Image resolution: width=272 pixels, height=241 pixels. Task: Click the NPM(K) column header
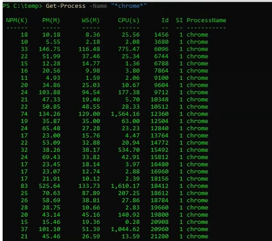17,20
